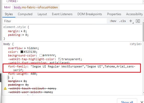Image resolution: width=144 pixels, height=103 pixels.
Task: Toggle element state with :hov
Action: 113,21
